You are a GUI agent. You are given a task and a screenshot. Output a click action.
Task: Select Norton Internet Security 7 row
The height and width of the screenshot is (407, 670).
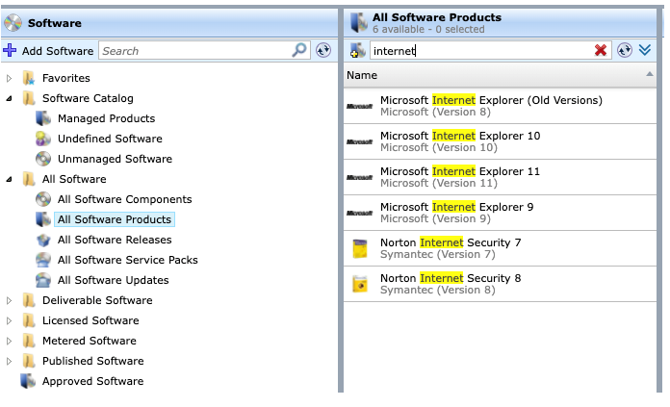click(x=500, y=248)
